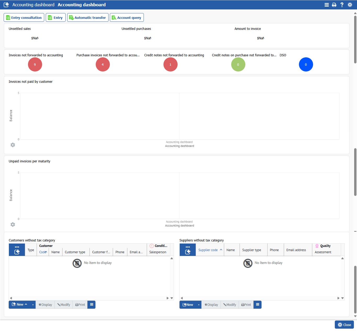
Task: Open the suppliers grid list menu button
Action: click(x=257, y=305)
